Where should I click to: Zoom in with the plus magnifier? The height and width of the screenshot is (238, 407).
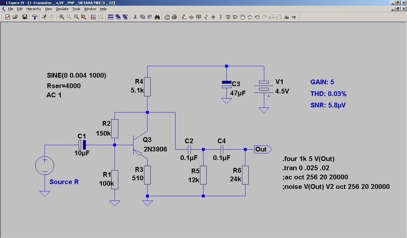(62, 17)
